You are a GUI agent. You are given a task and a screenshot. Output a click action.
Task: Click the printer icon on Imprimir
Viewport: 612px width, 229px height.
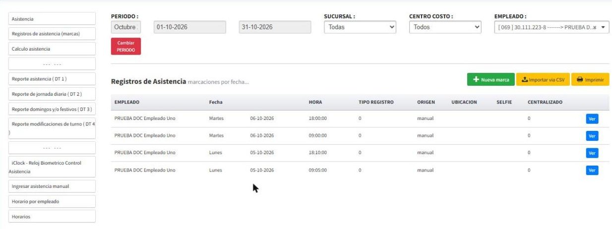point(579,79)
